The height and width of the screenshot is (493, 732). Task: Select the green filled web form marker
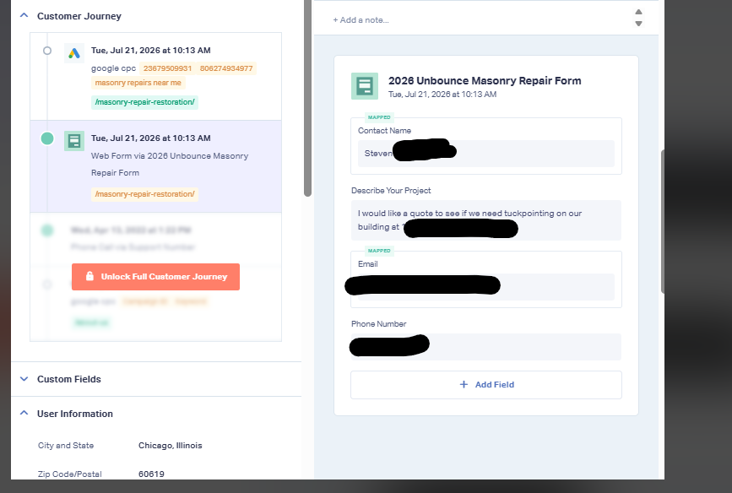tap(47, 138)
